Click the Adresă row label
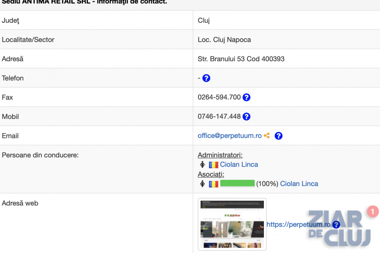Screen dimensions: 380x253 point(12,59)
